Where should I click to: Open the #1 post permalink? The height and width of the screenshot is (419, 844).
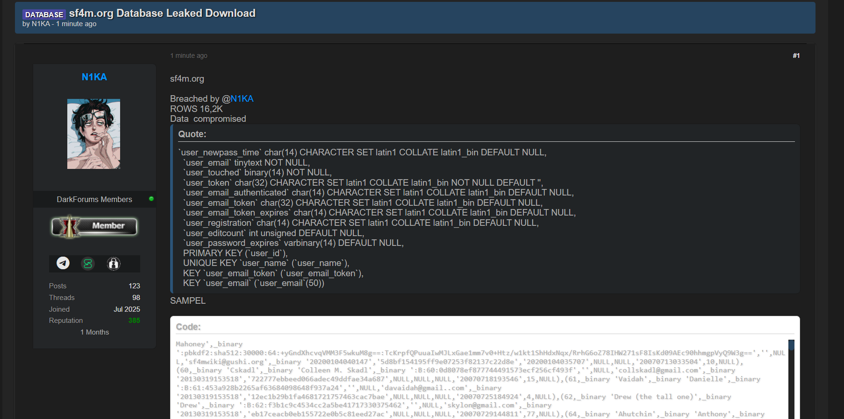pos(796,56)
